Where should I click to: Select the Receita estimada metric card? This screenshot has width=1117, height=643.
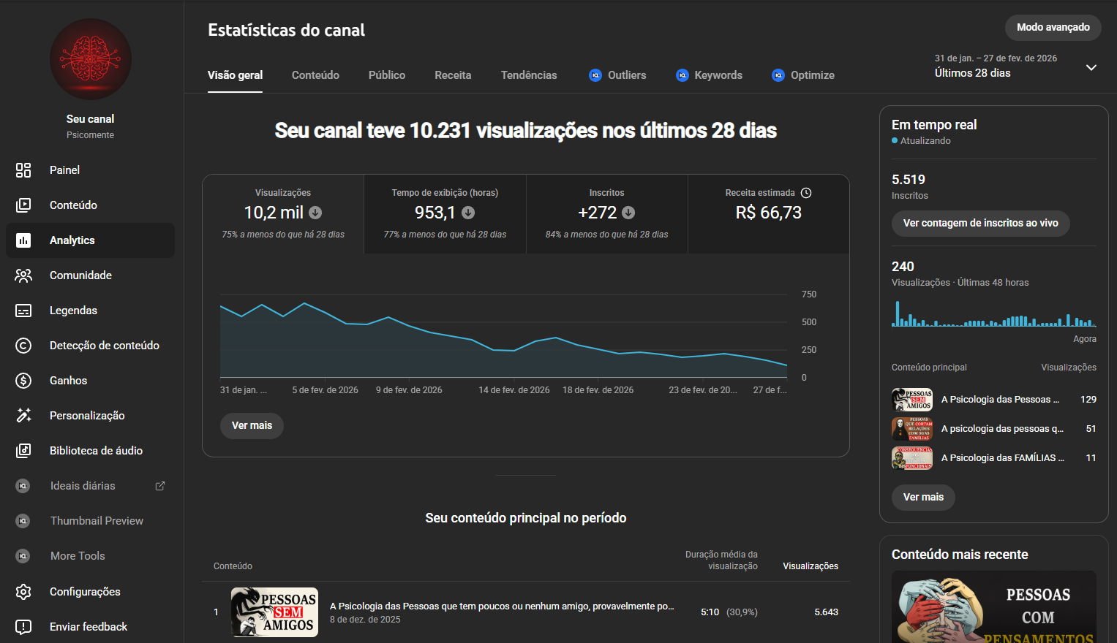pos(769,214)
